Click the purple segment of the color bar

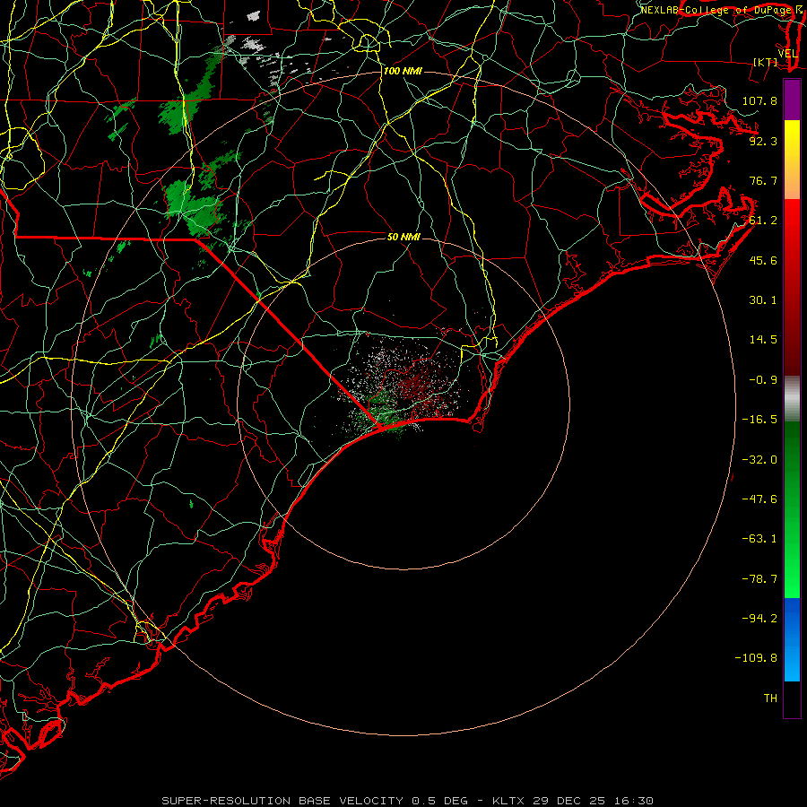point(792,100)
